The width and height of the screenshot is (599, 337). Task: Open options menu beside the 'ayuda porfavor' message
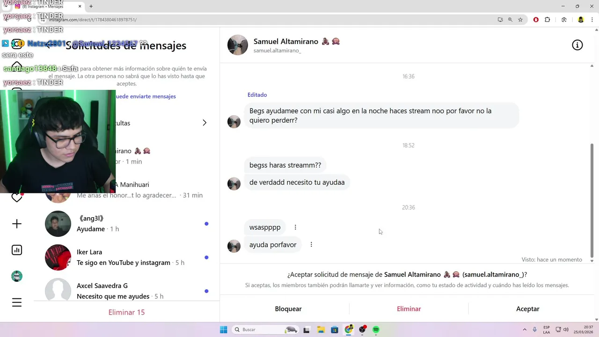click(x=311, y=244)
